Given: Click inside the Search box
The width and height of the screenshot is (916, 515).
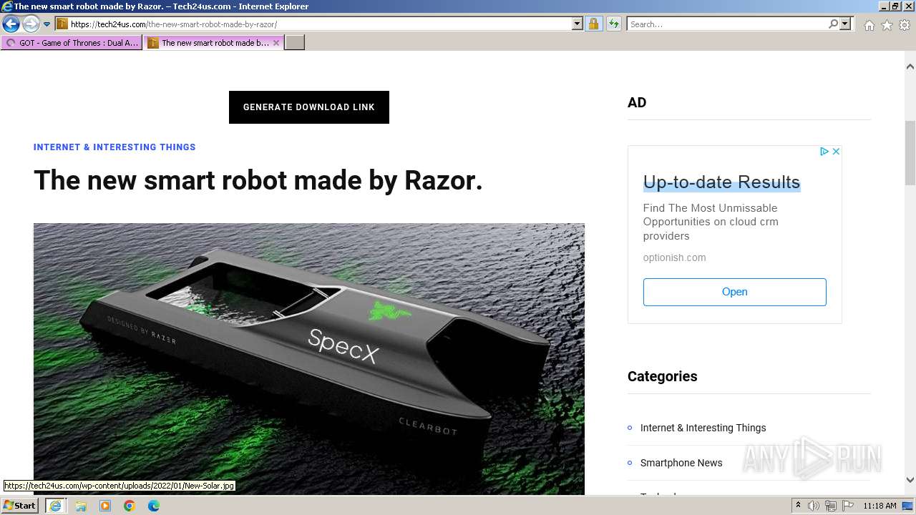Looking at the screenshot, I should 726,24.
